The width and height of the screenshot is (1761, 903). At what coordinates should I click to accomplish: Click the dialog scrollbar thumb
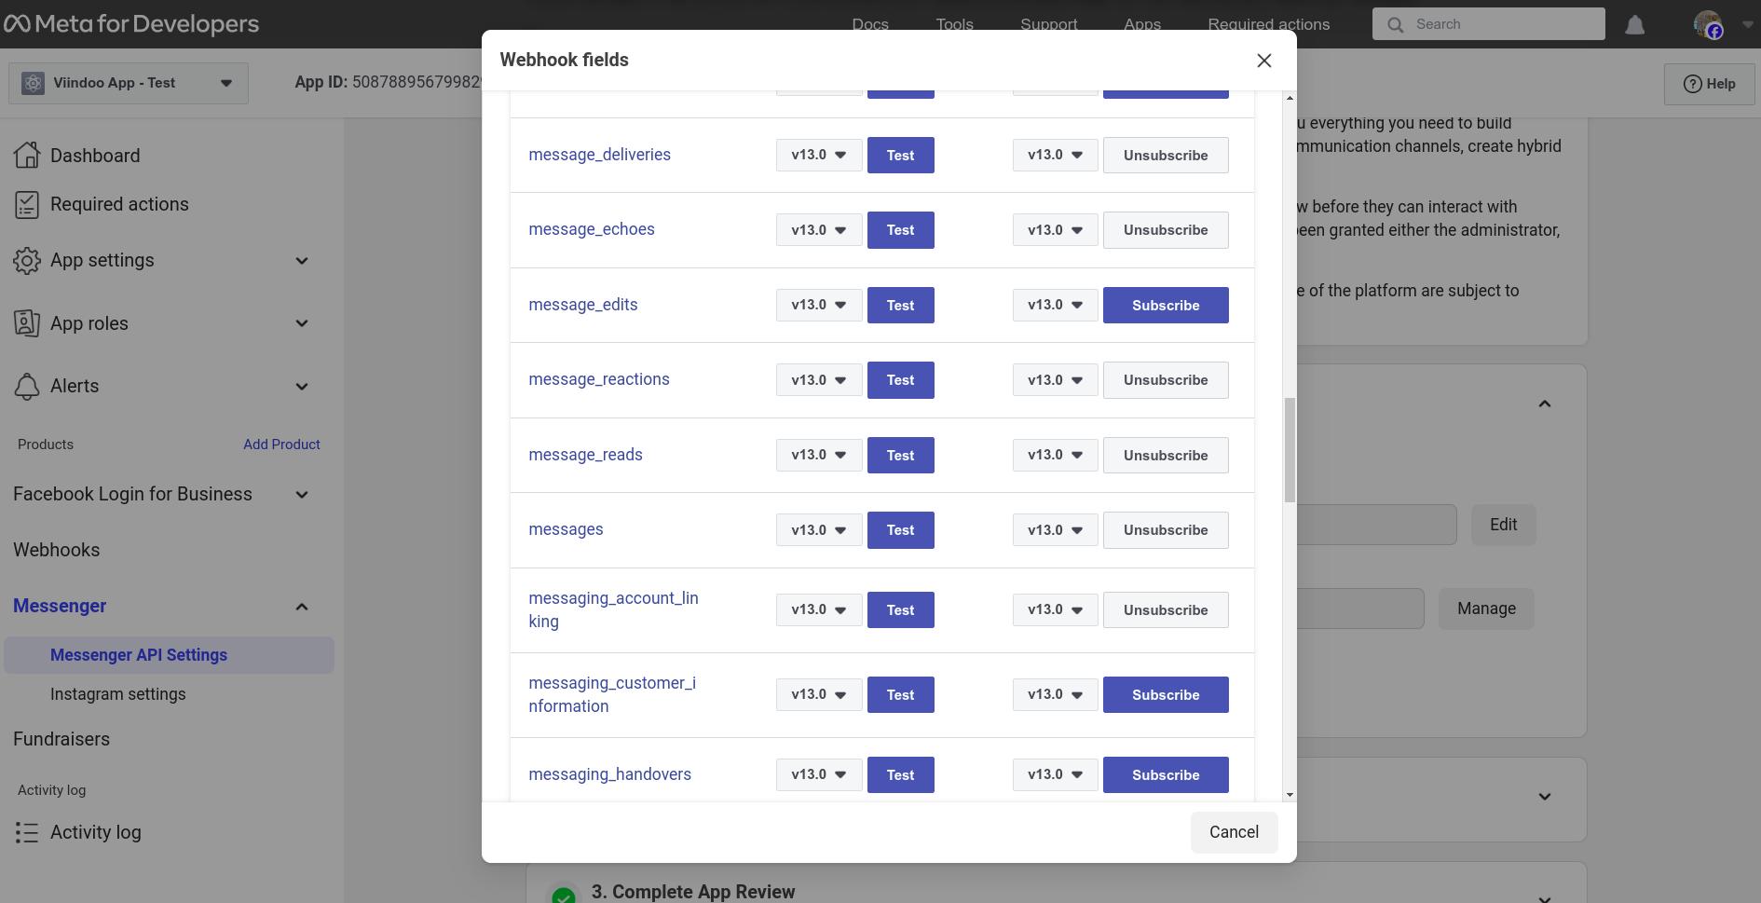pos(1290,450)
